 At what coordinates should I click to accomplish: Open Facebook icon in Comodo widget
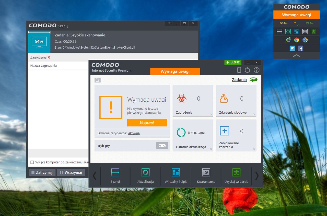pyautogui.click(x=301, y=48)
